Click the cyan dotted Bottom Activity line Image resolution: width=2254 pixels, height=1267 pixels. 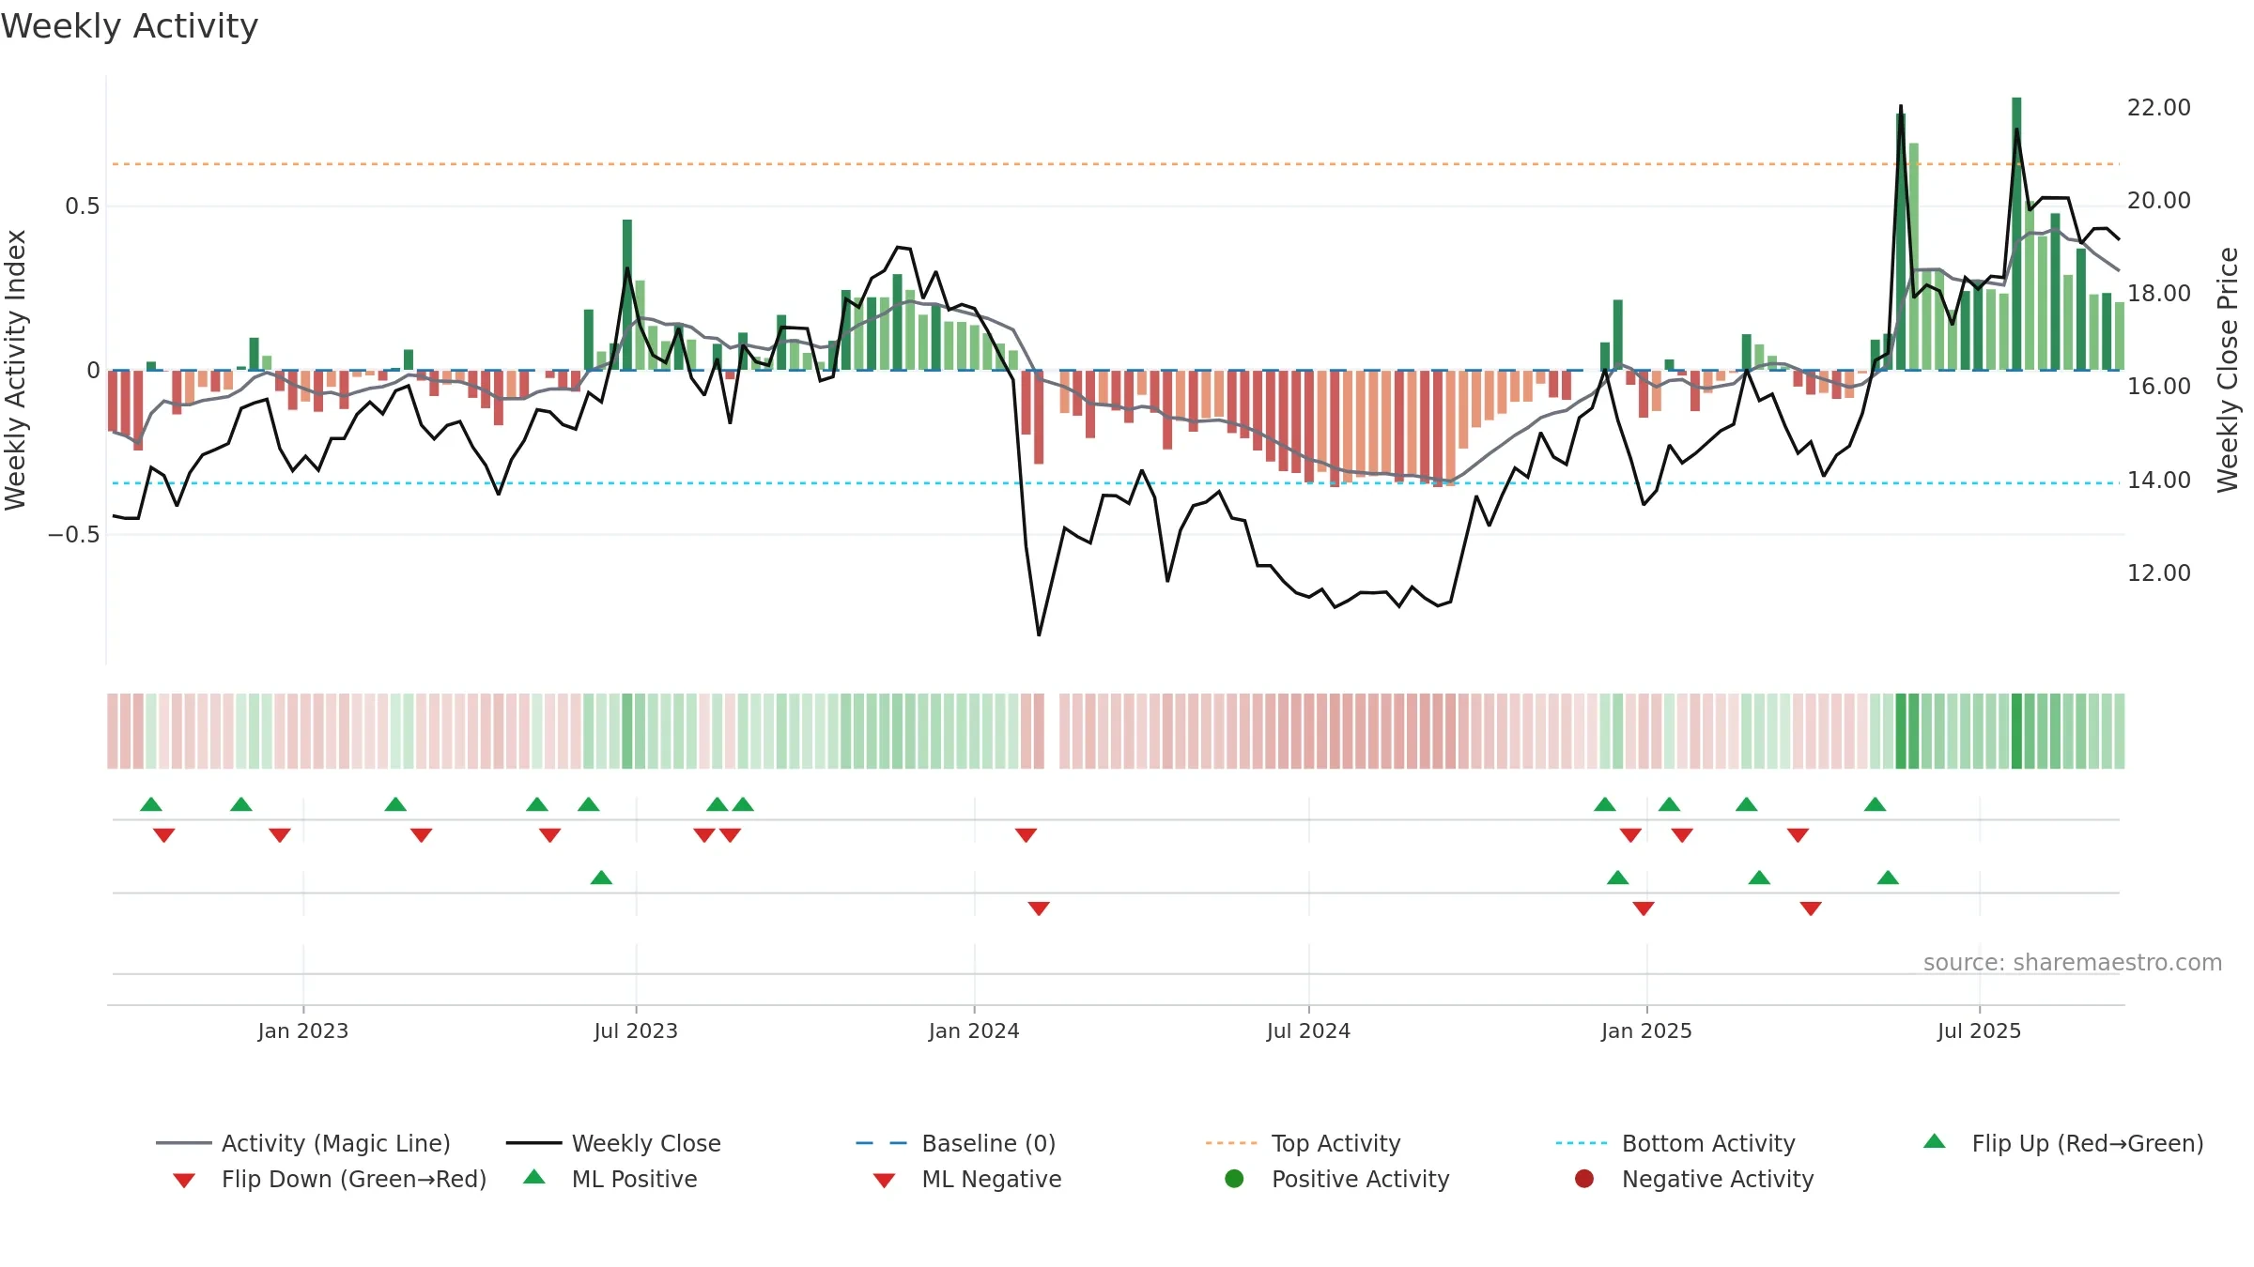[1116, 483]
